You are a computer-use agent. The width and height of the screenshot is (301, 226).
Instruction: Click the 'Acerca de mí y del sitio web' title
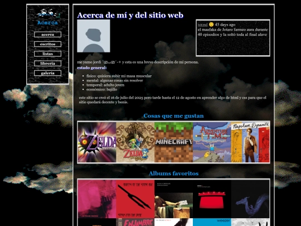click(x=130, y=16)
